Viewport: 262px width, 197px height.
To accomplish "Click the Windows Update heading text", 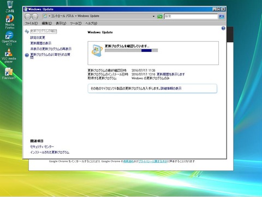I will point(100,32).
